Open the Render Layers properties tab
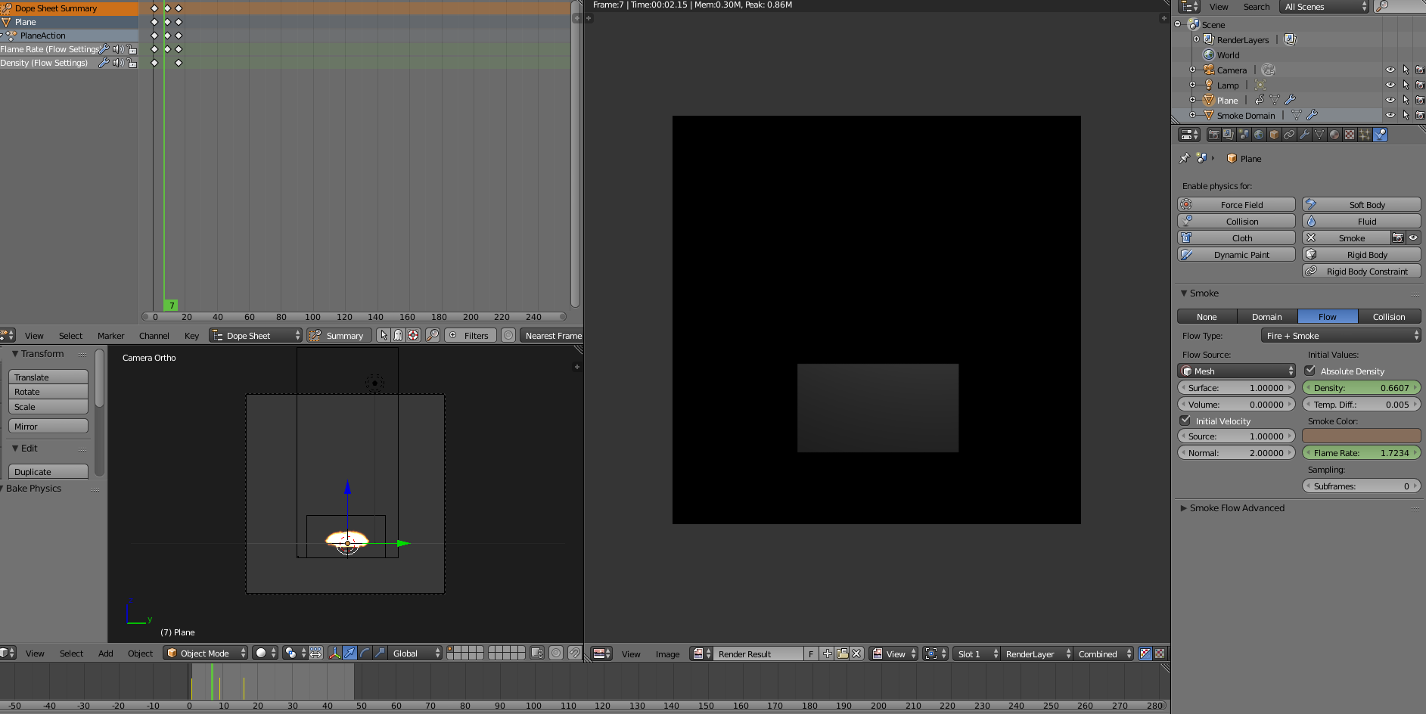 pyautogui.click(x=1229, y=135)
